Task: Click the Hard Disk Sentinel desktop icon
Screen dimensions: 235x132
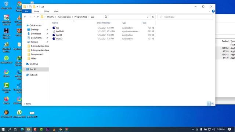Action: pyautogui.click(x=6, y=20)
